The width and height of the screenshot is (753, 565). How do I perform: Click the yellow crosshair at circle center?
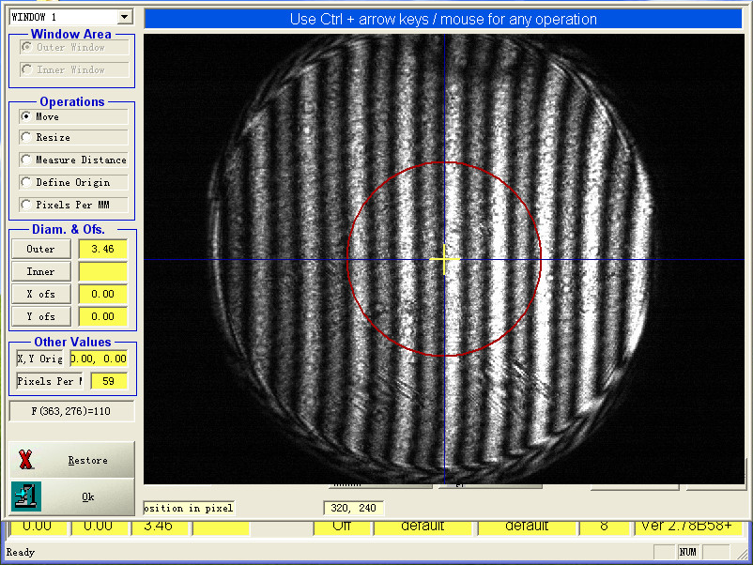tap(443, 259)
